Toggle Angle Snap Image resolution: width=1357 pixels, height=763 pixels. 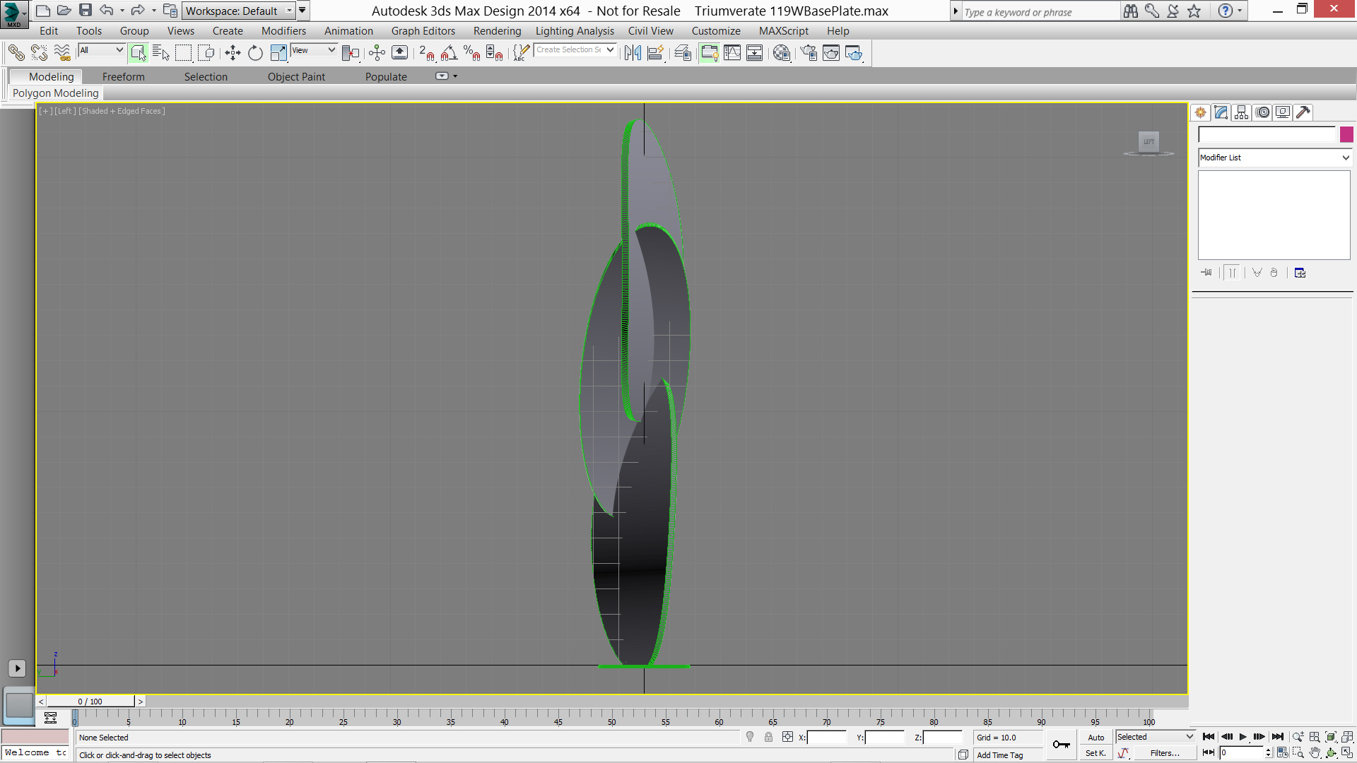(449, 53)
